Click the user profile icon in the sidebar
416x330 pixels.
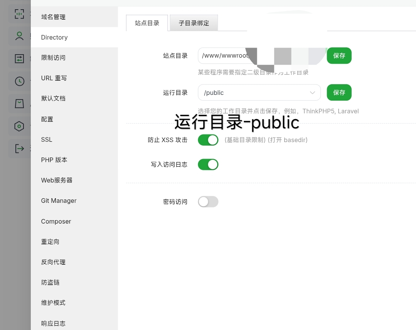tap(19, 36)
